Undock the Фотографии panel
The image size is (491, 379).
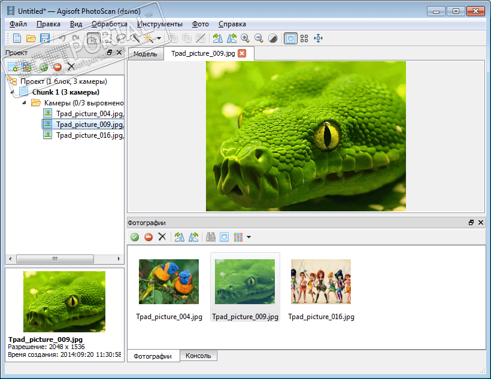(471, 222)
